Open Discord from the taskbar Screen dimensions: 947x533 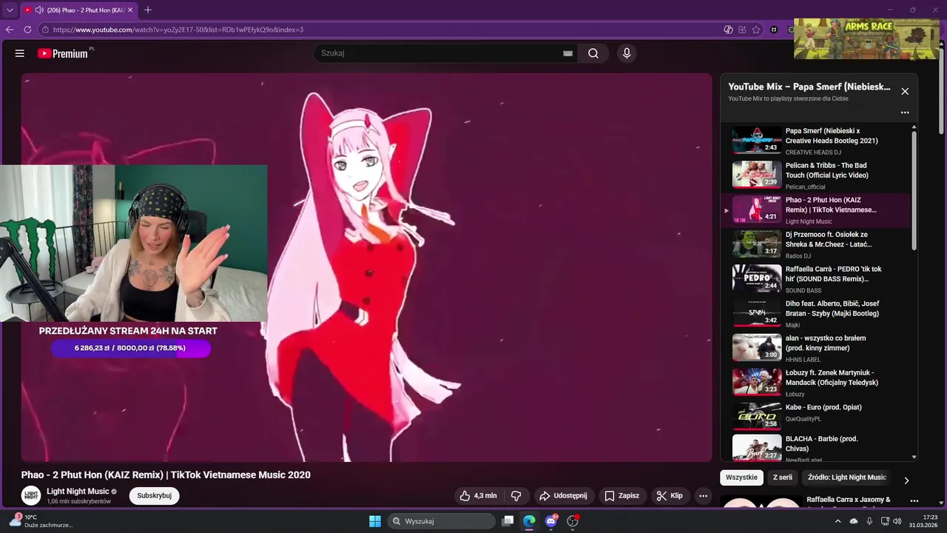[x=551, y=521]
